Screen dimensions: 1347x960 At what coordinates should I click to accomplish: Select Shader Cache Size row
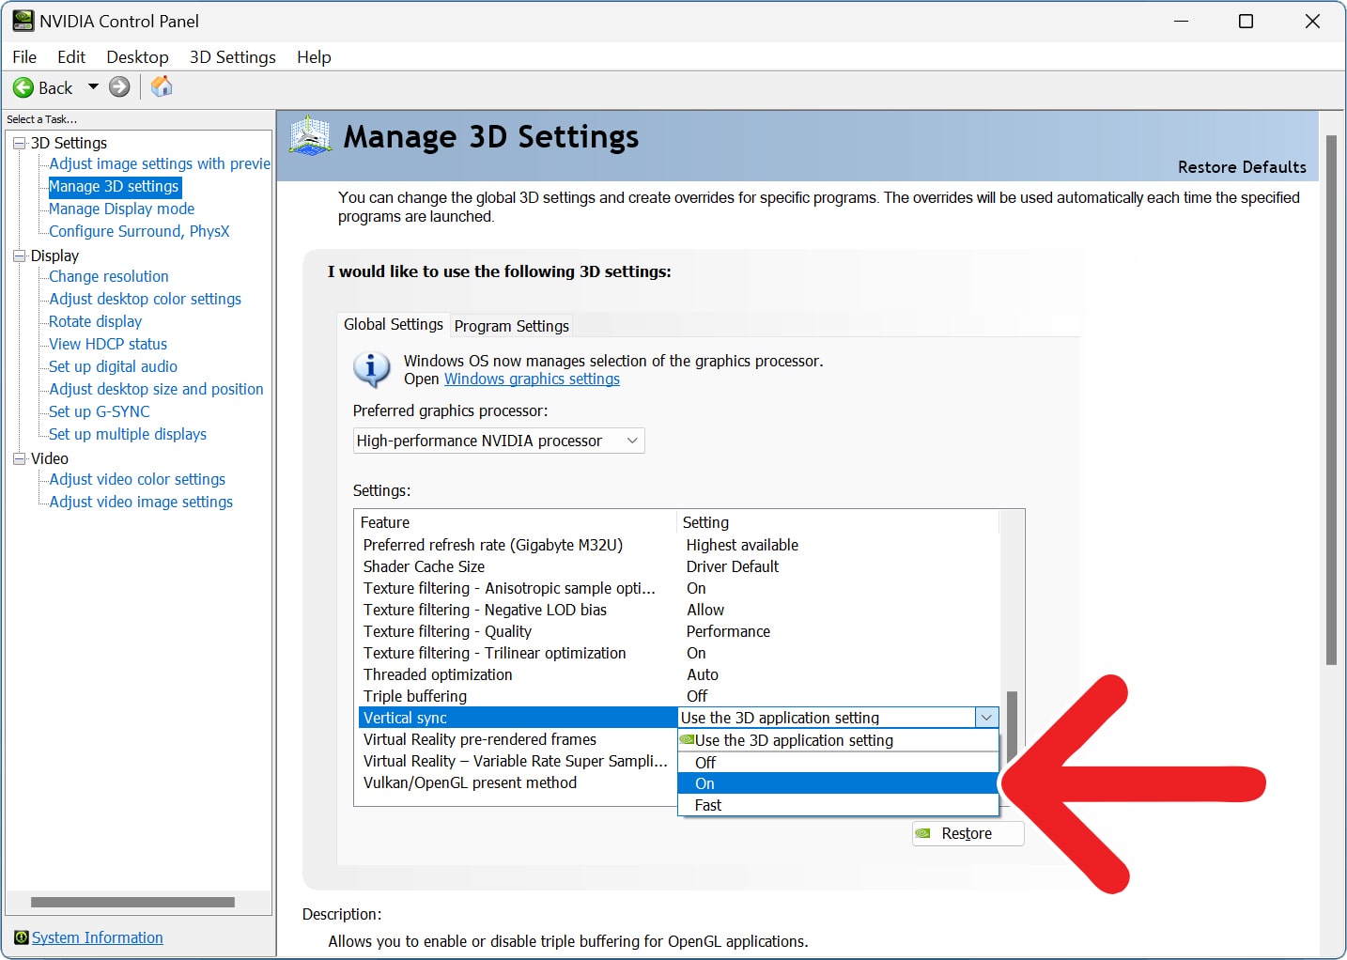click(x=678, y=566)
